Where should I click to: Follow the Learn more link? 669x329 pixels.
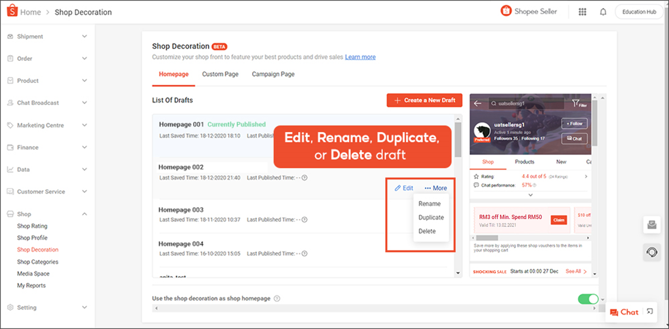(x=360, y=57)
